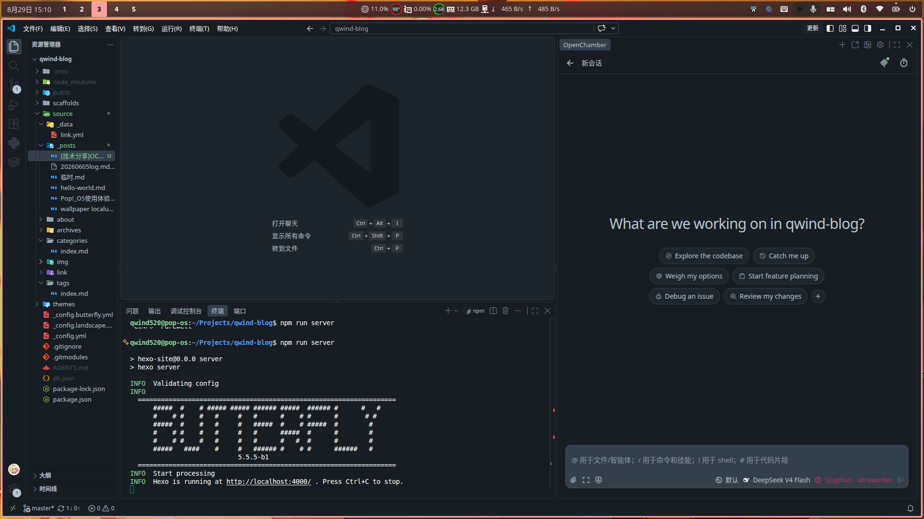Toggle microphone in system tray

813,9
